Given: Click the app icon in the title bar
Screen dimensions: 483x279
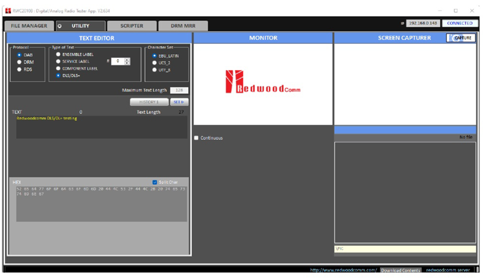Looking at the screenshot, I should (x=8, y=10).
